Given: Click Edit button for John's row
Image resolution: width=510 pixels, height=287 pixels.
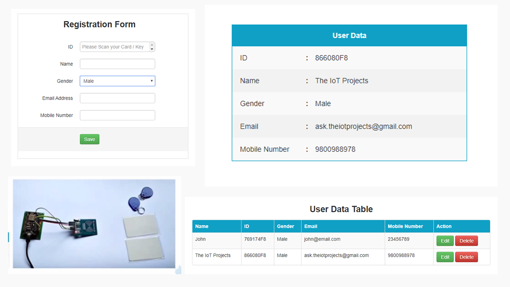Looking at the screenshot, I should (x=445, y=241).
